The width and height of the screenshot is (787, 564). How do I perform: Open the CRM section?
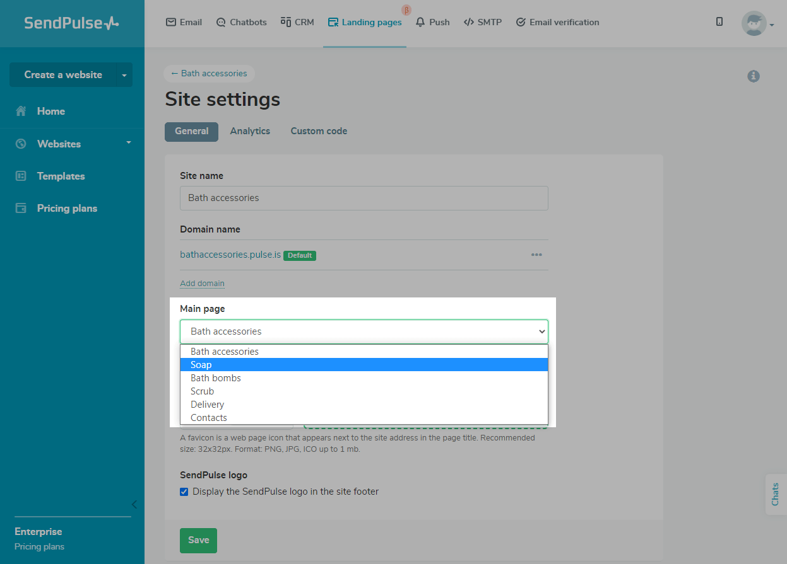[x=297, y=22]
